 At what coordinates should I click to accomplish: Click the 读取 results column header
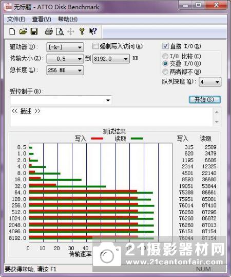206,138
